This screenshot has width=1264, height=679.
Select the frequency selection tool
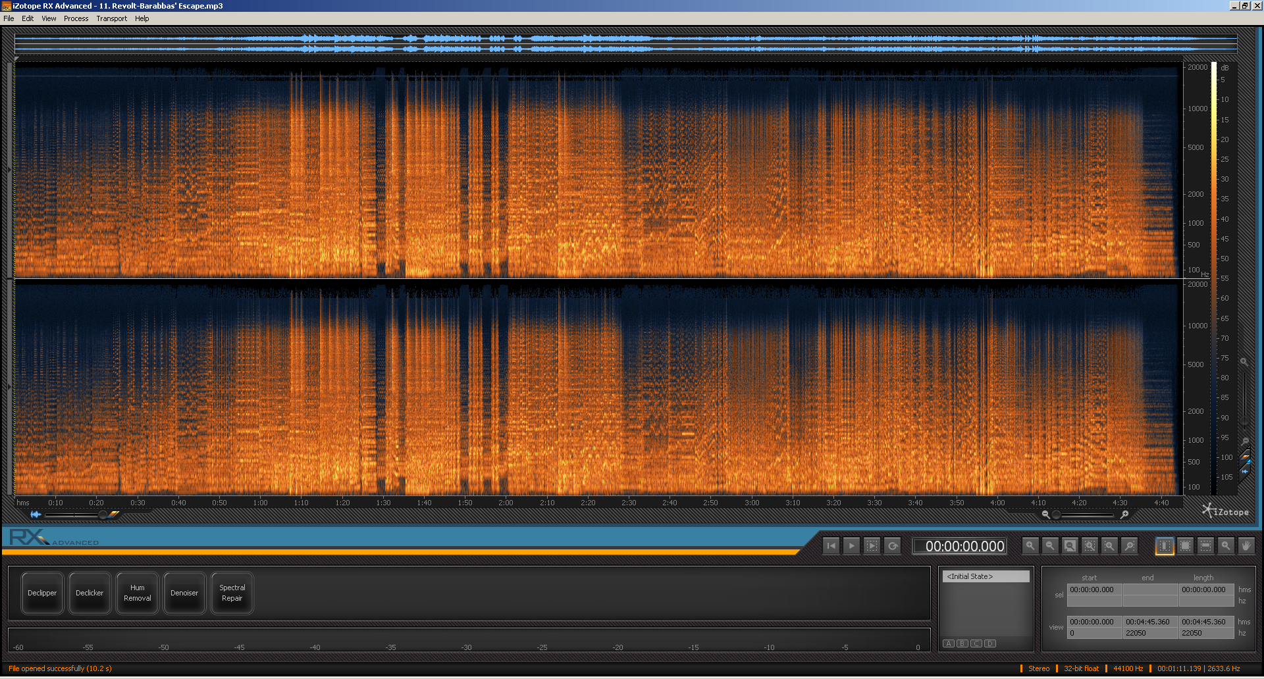1205,545
